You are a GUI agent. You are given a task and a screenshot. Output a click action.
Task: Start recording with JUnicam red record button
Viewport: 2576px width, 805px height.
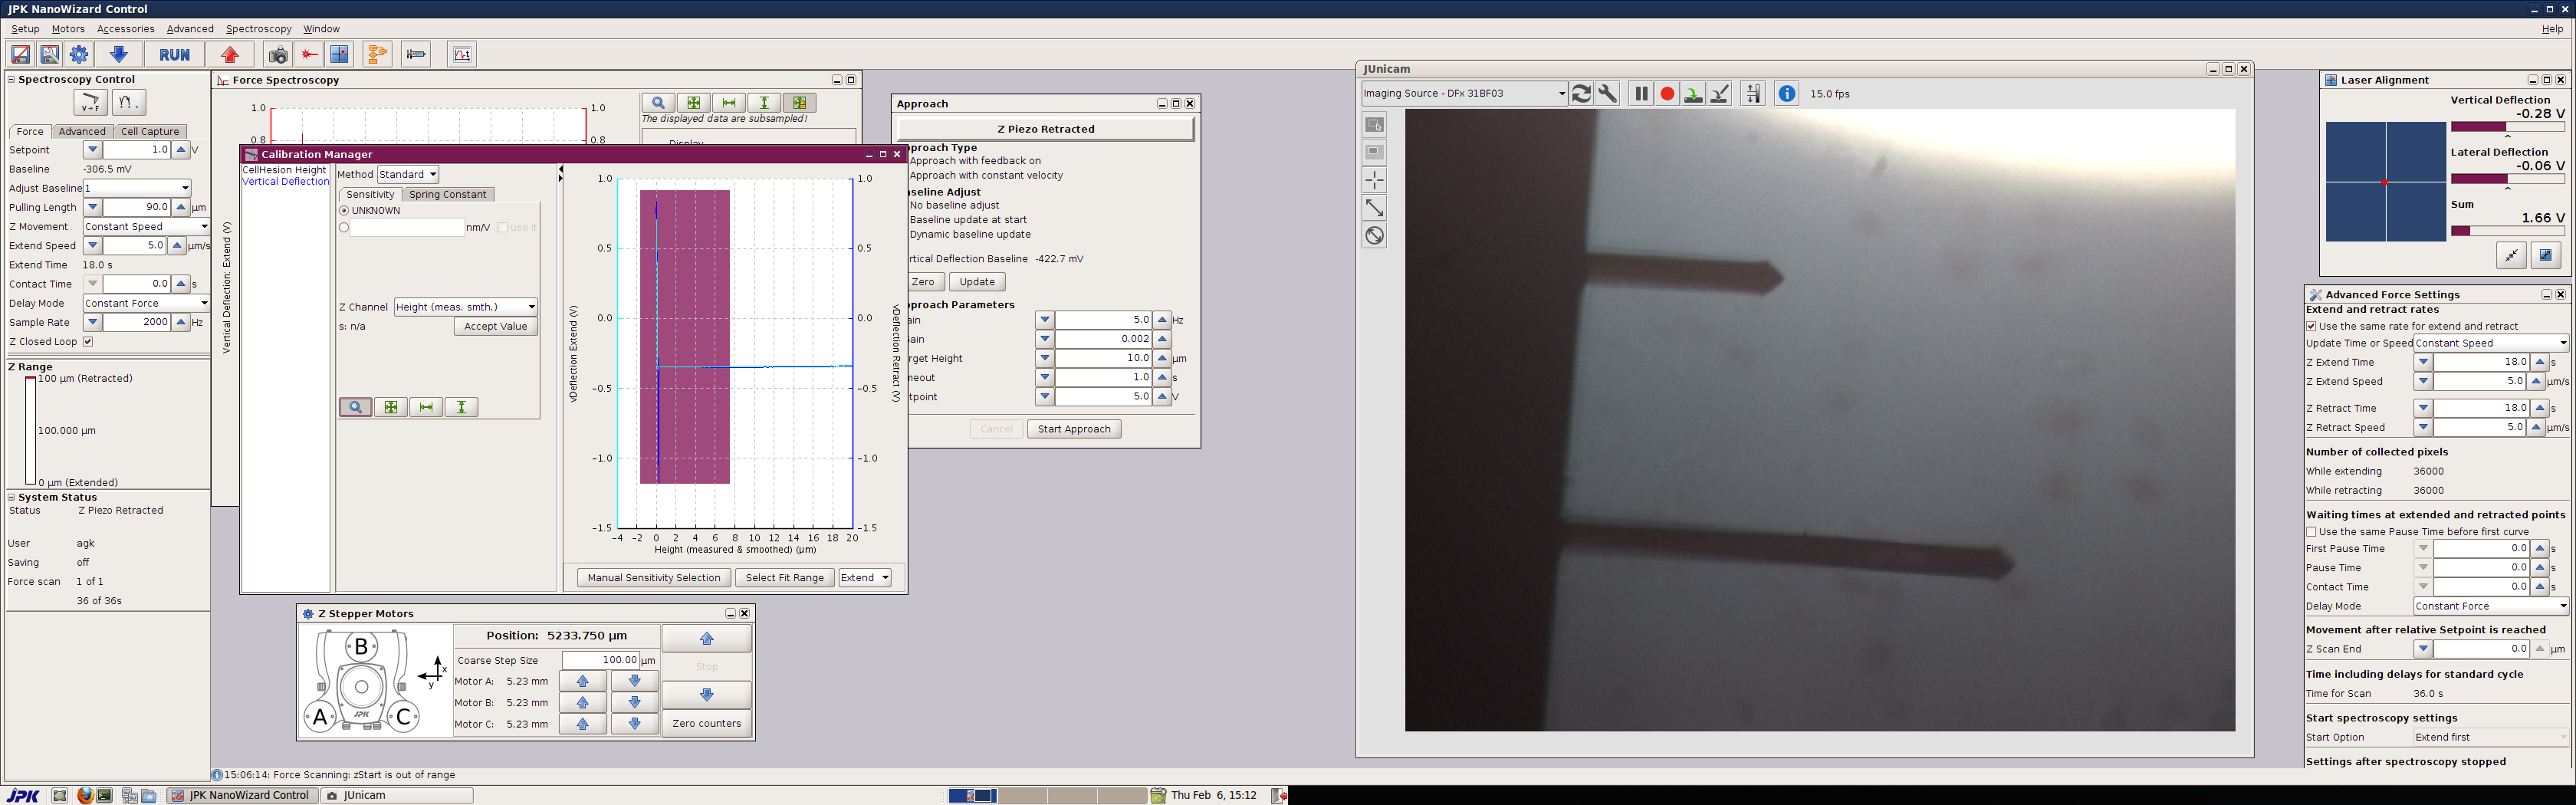1667,94
